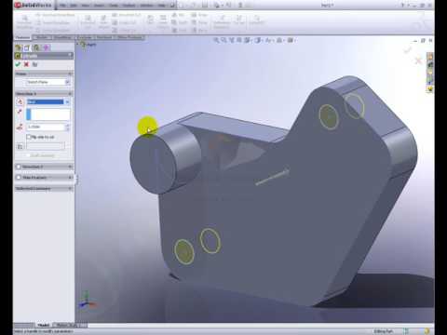Open the Blind end condition dropdown
Viewport: 447px width, 335px height.
[x=67, y=101]
